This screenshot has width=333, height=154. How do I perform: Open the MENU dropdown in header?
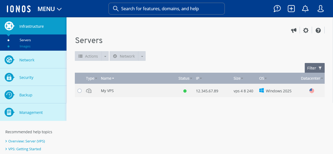point(50,9)
